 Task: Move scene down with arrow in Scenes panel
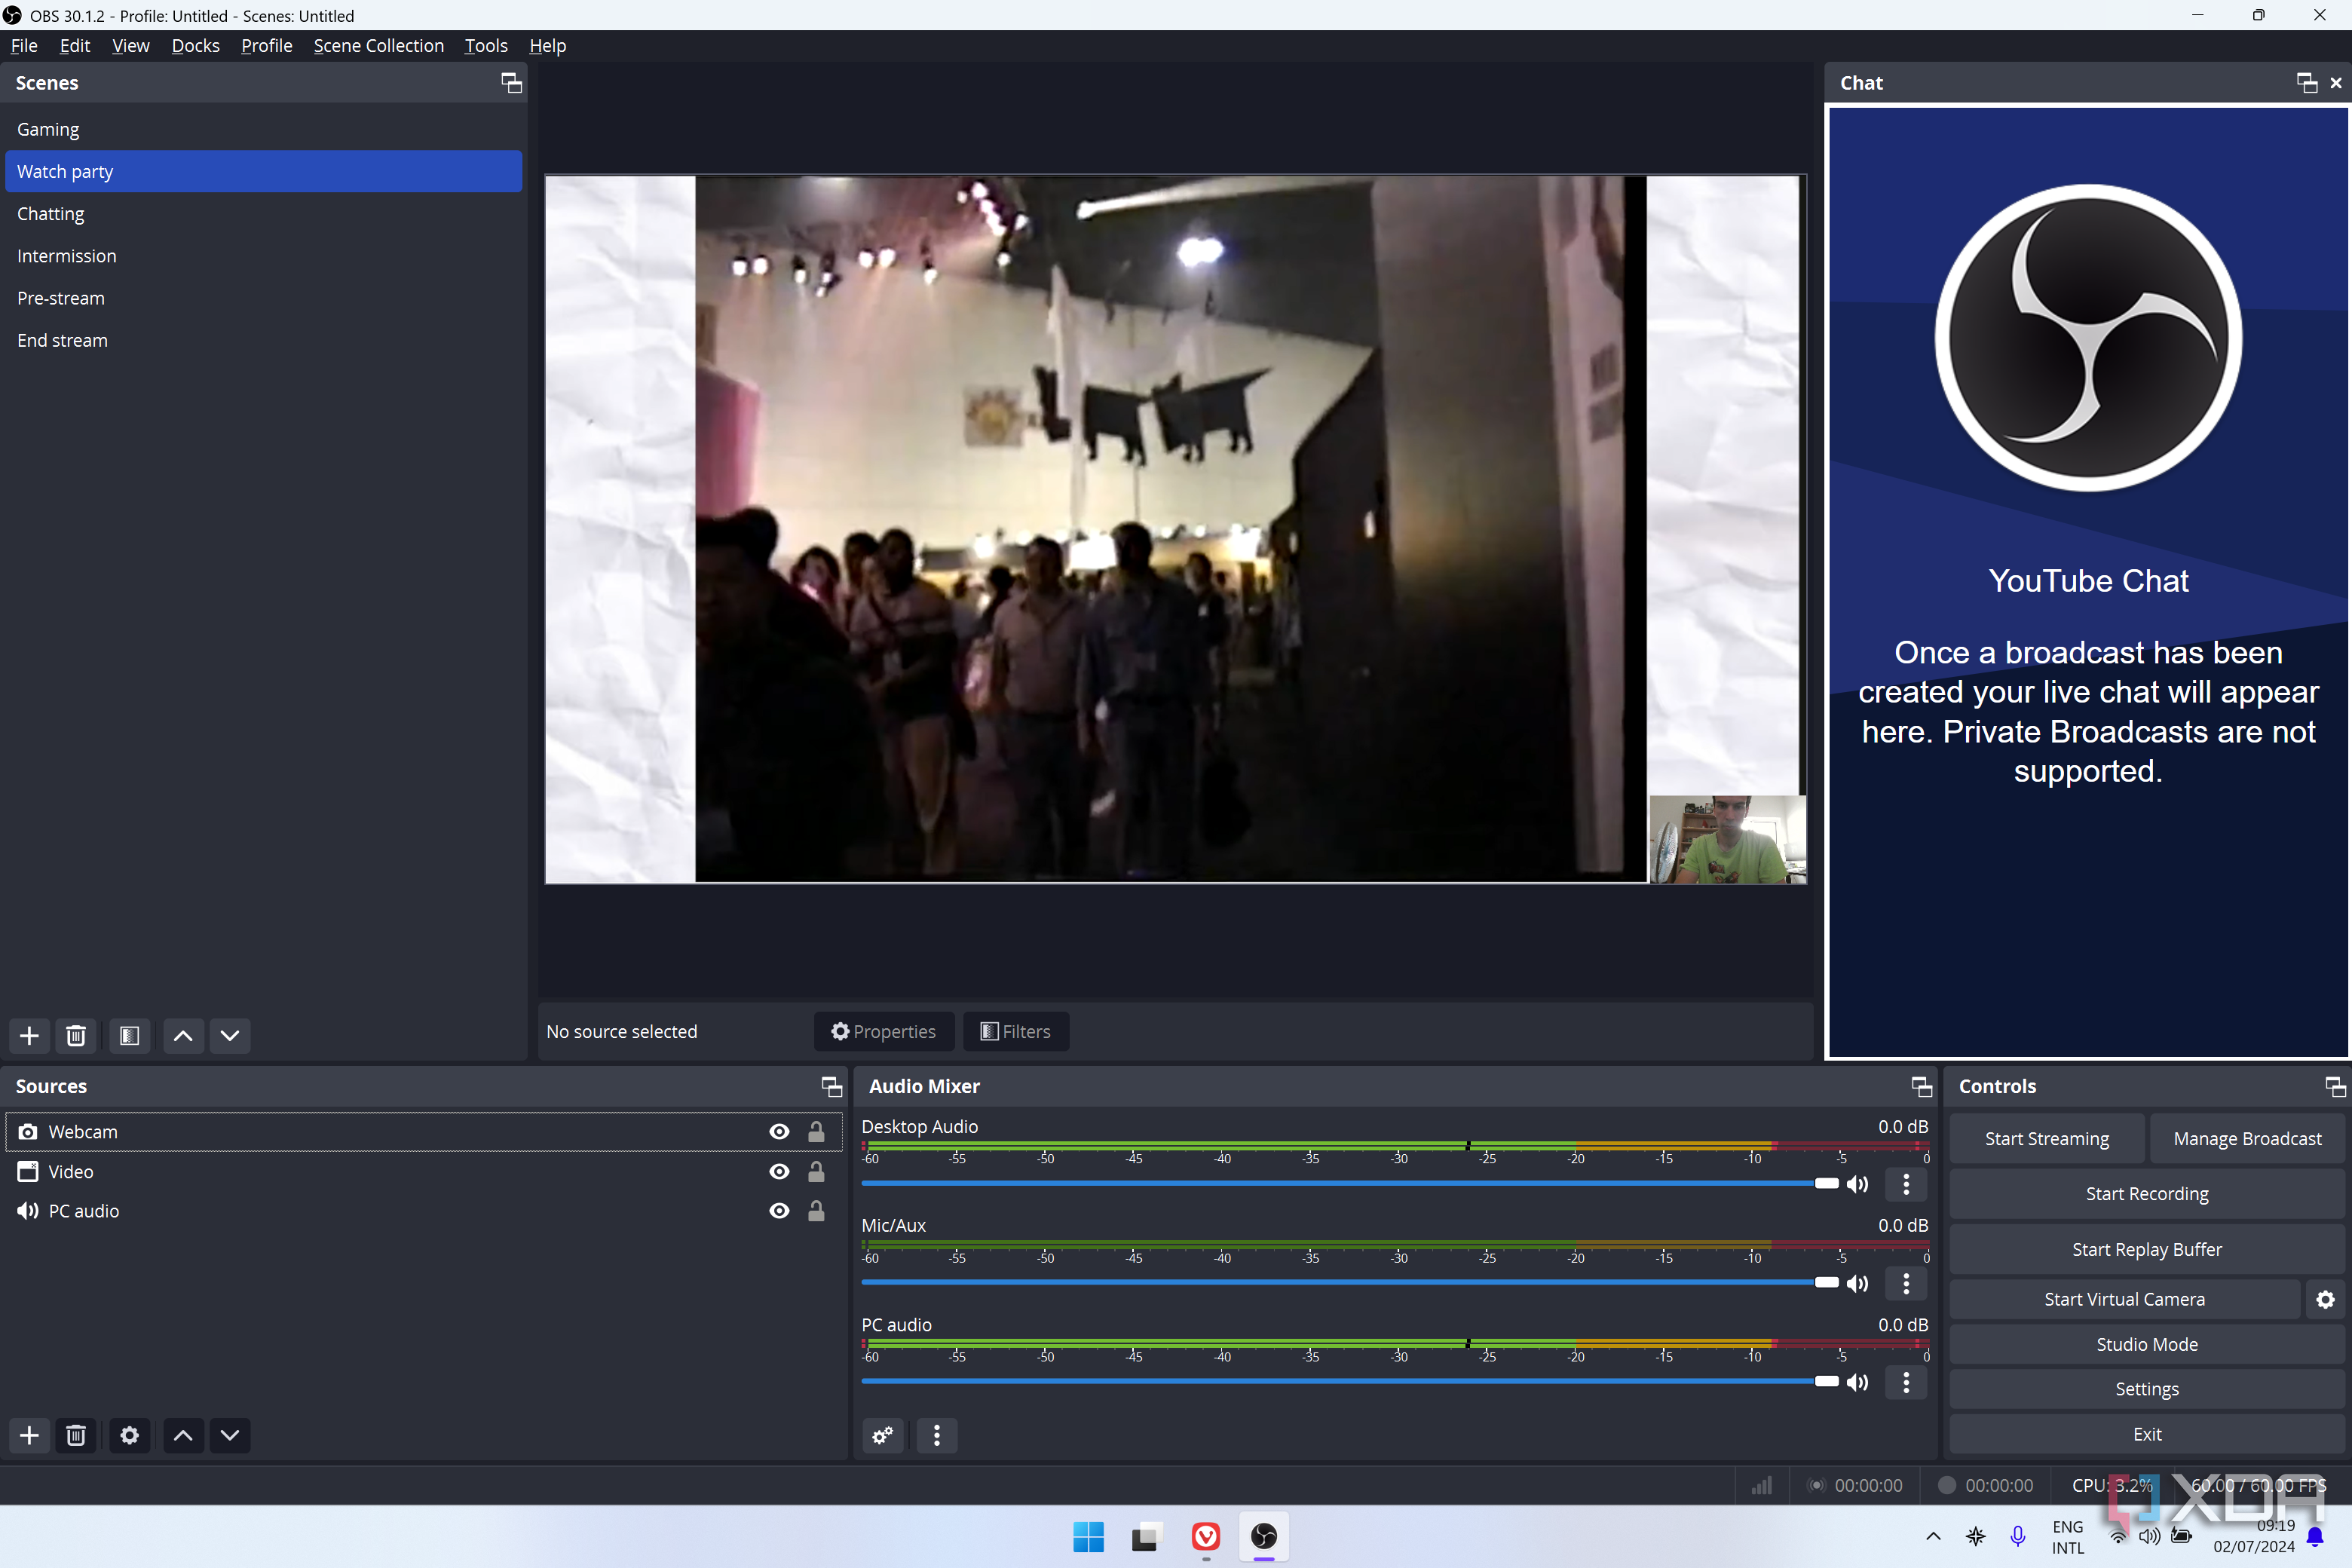[x=230, y=1035]
